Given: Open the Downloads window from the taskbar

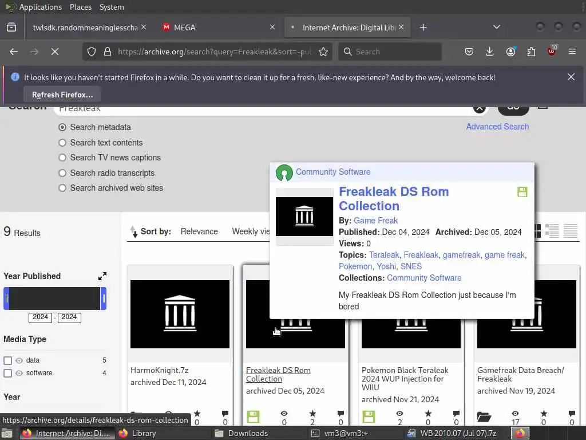Looking at the screenshot, I should (241, 433).
